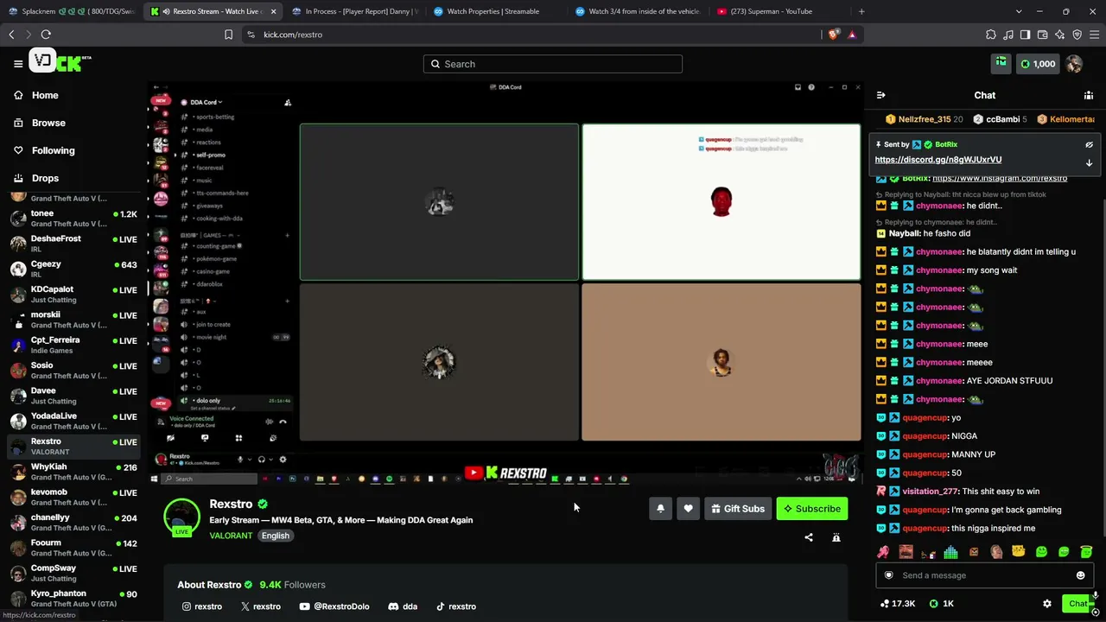Open the green Kick gift icon
This screenshot has width=1106, height=622.
pos(1001,63)
